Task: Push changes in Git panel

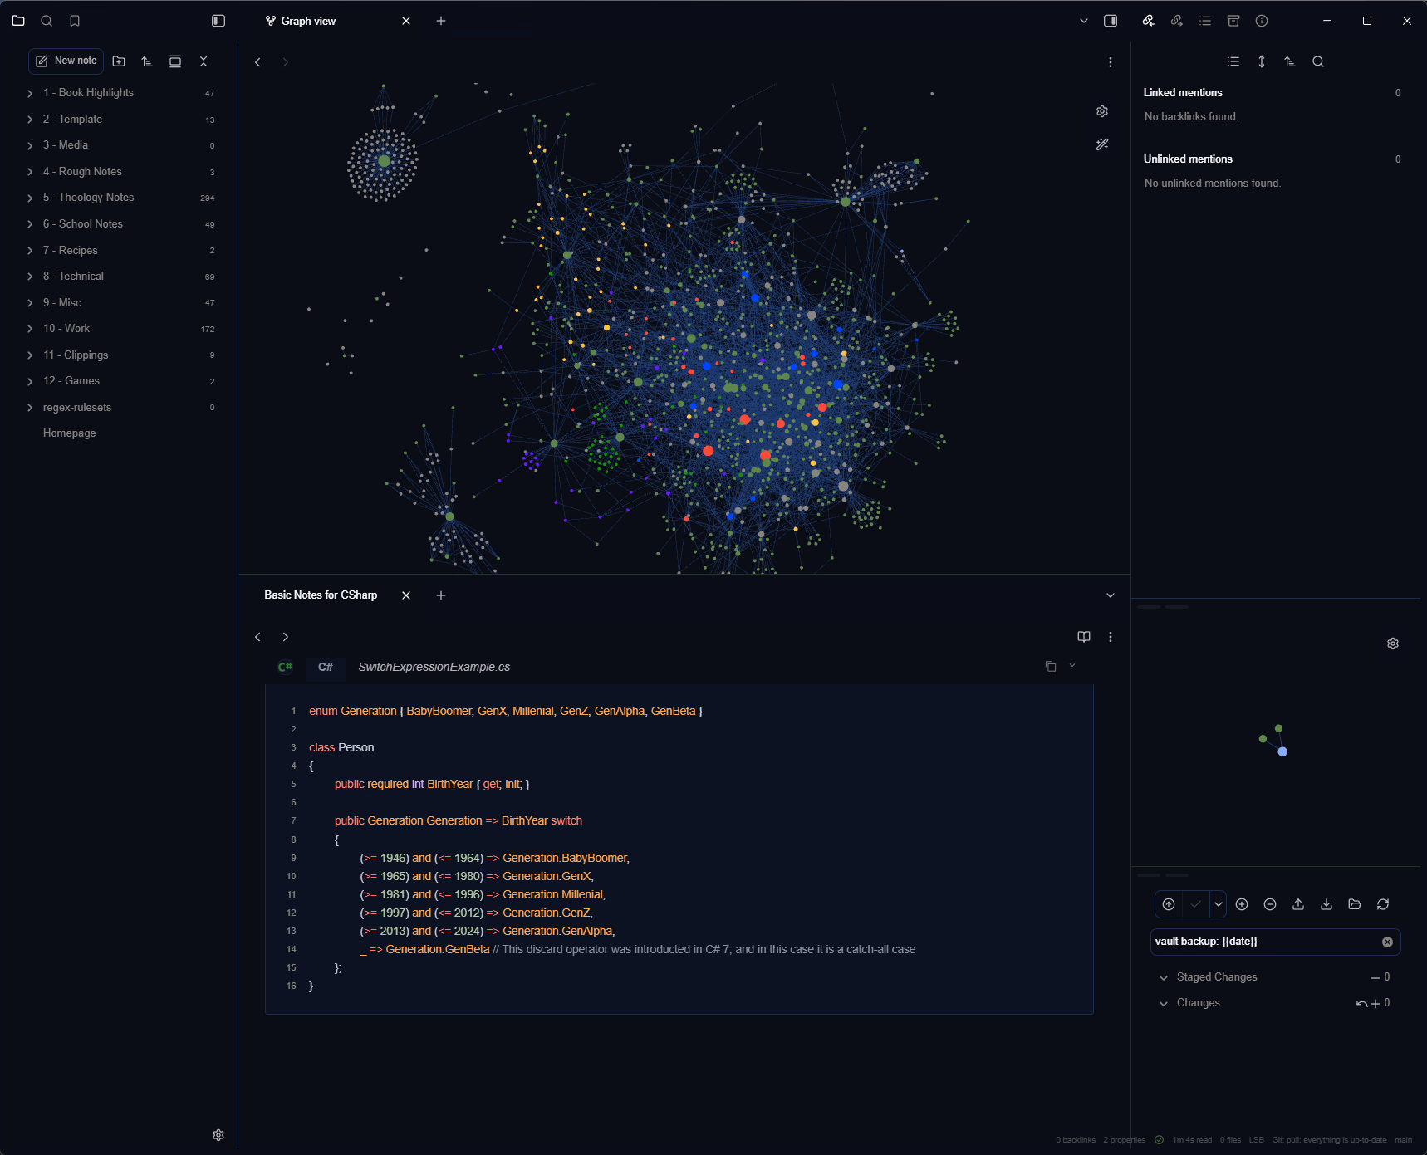Action: coord(1298,904)
